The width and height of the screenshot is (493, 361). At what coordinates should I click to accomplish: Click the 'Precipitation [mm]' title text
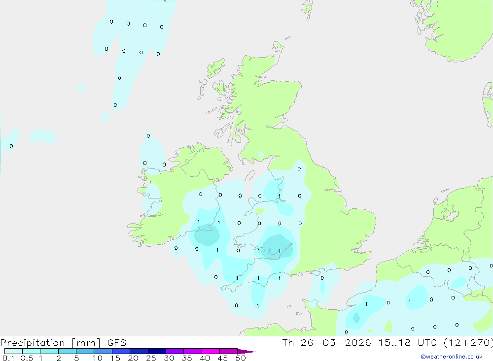point(50,343)
